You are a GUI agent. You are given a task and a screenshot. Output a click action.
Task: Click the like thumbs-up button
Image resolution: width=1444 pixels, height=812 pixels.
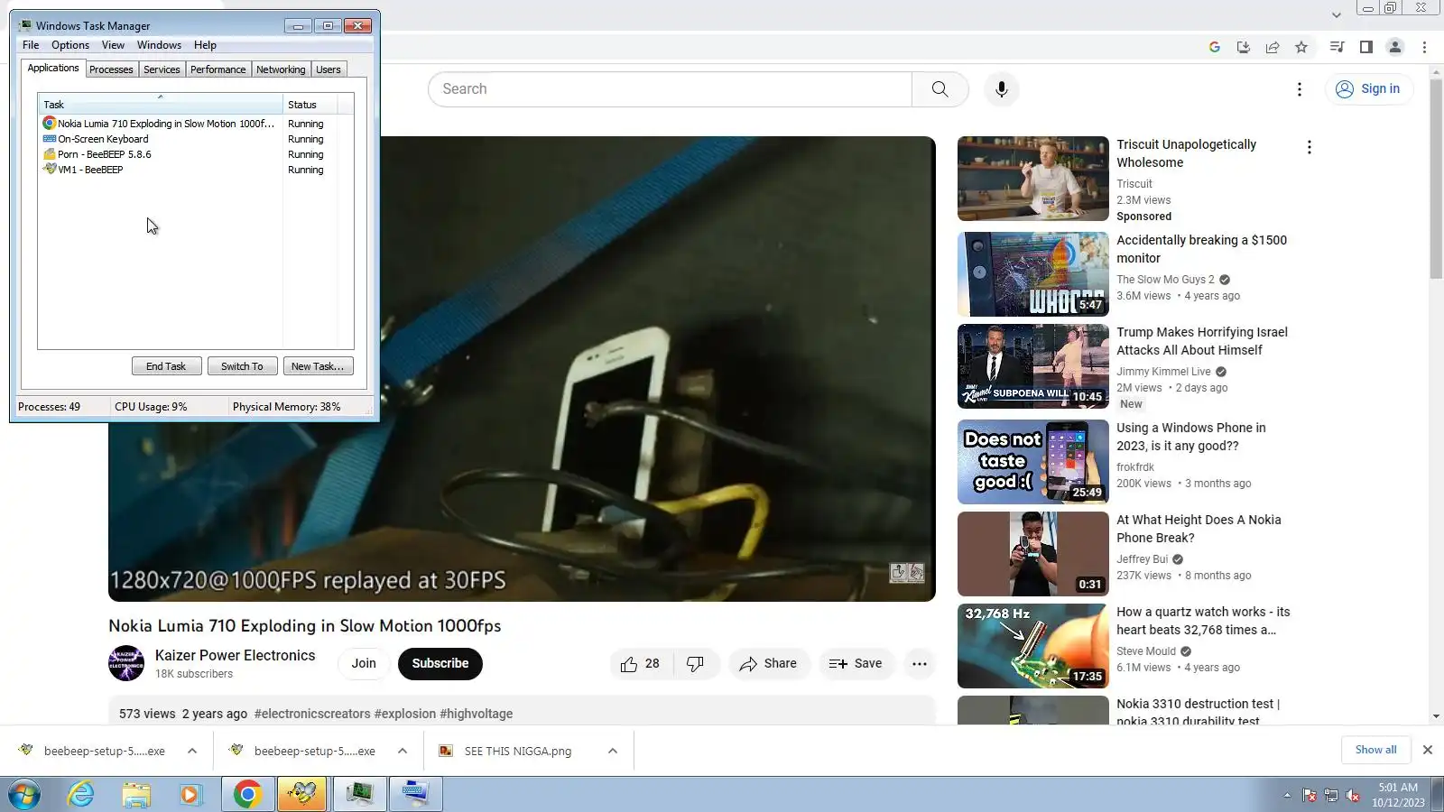point(640,664)
